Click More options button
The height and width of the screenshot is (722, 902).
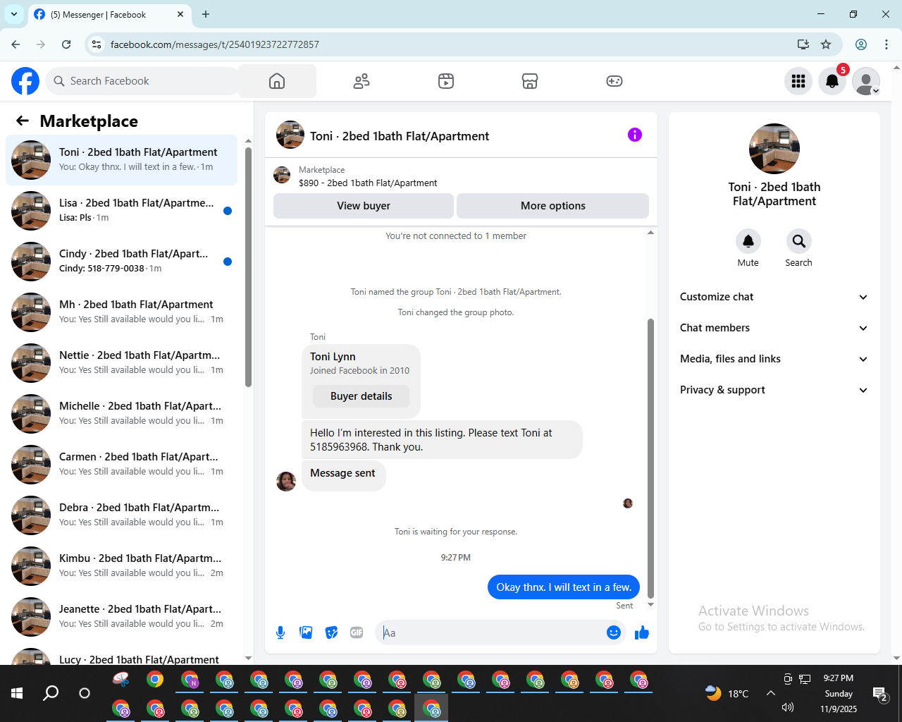click(x=553, y=206)
